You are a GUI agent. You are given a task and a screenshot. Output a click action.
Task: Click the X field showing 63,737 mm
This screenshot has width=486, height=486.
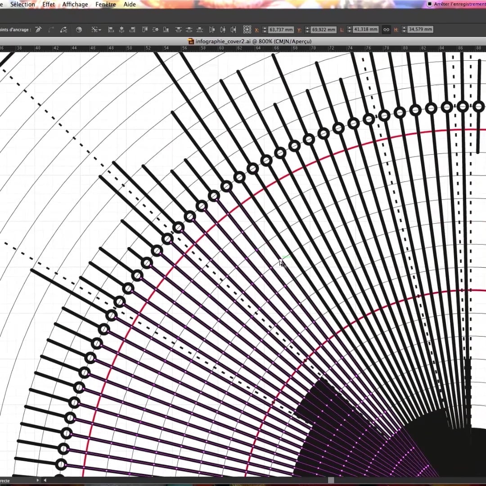[x=281, y=30]
